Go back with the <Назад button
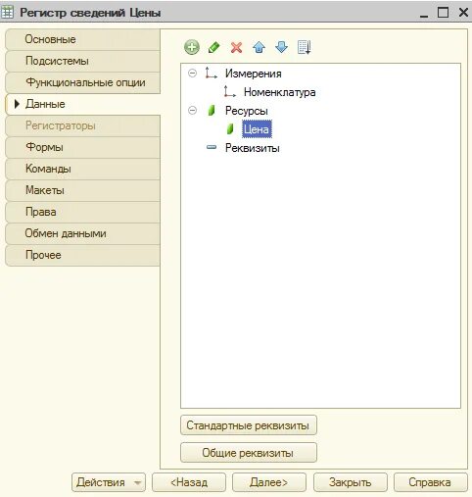The width and height of the screenshot is (472, 497). pos(189,482)
